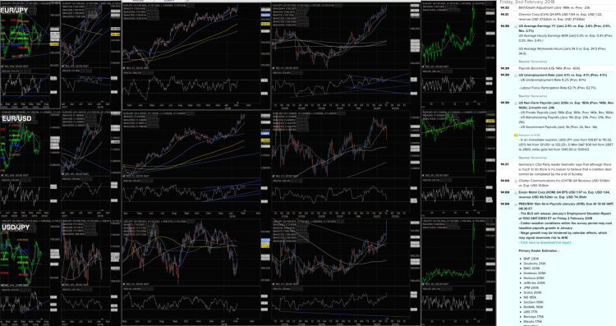Open the icon next to Charter Communications headline
The image size is (616, 326).
pos(516,181)
